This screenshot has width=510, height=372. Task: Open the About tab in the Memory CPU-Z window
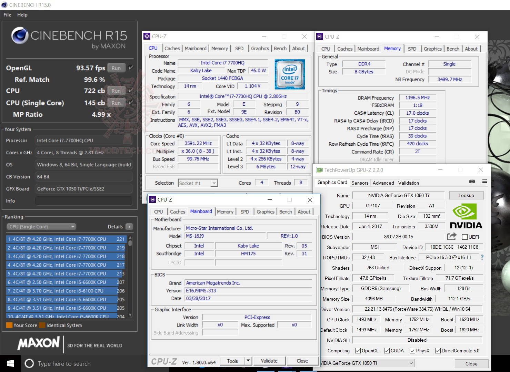pyautogui.click(x=471, y=49)
